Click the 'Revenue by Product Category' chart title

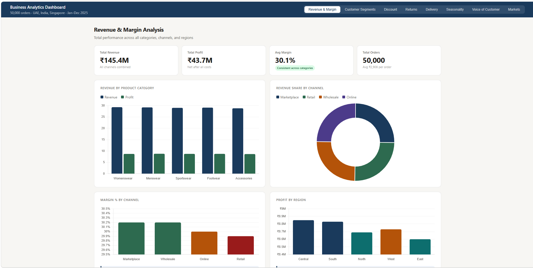click(x=127, y=88)
